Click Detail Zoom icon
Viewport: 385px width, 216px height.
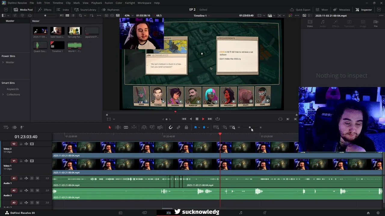pyautogui.click(x=225, y=127)
